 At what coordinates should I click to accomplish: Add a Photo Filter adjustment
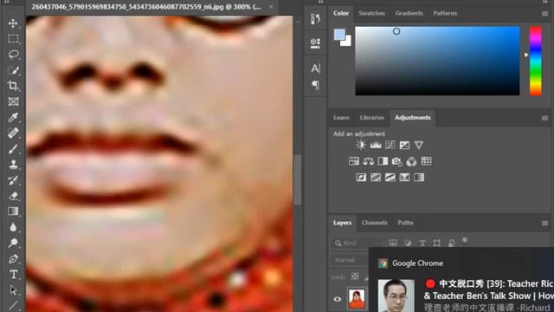click(397, 161)
